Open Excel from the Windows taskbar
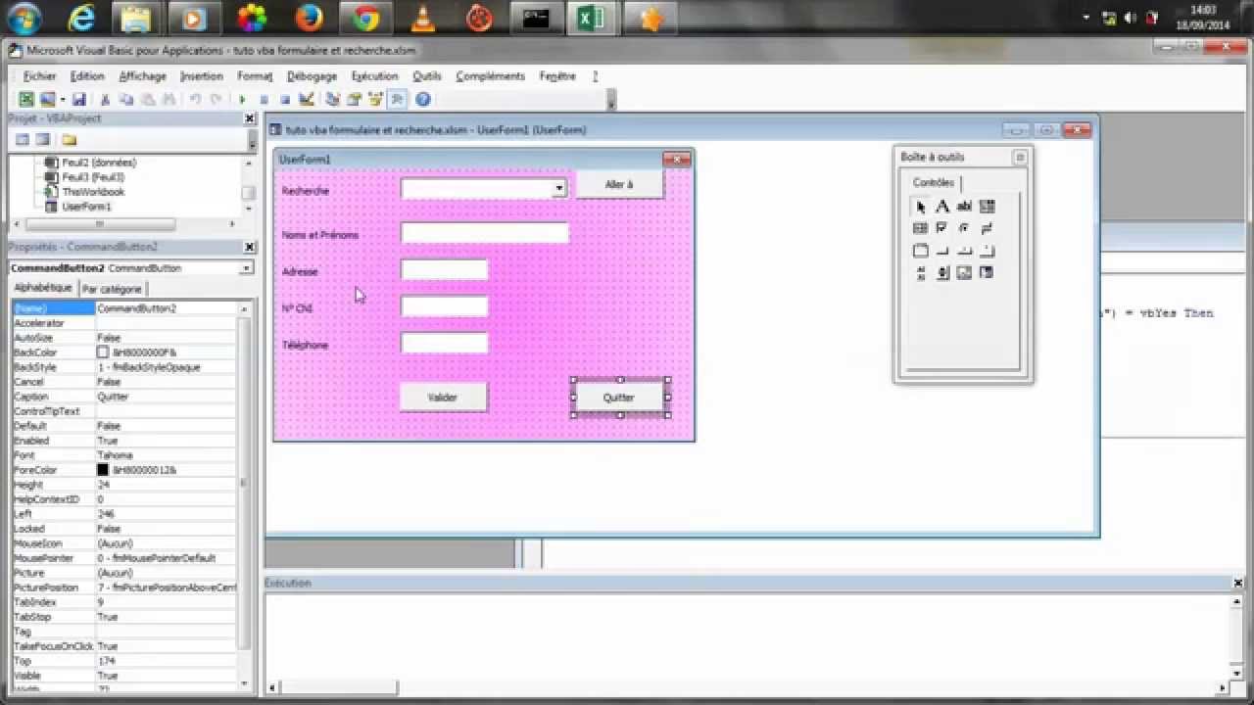Viewport: 1254px width, 705px height. [x=591, y=18]
